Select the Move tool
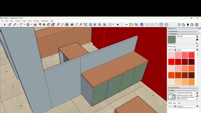This screenshot has width=201, height=113. click(x=44, y=24)
